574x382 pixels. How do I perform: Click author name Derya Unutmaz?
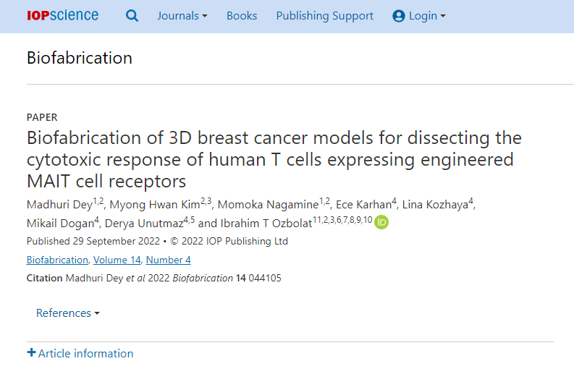144,224
